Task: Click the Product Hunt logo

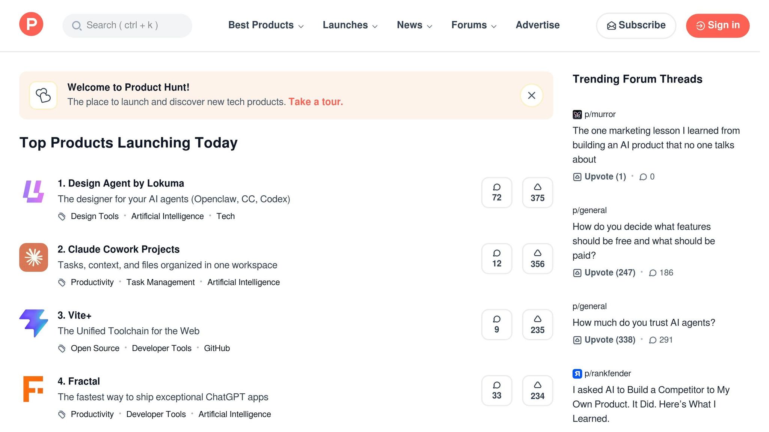Action: (31, 24)
